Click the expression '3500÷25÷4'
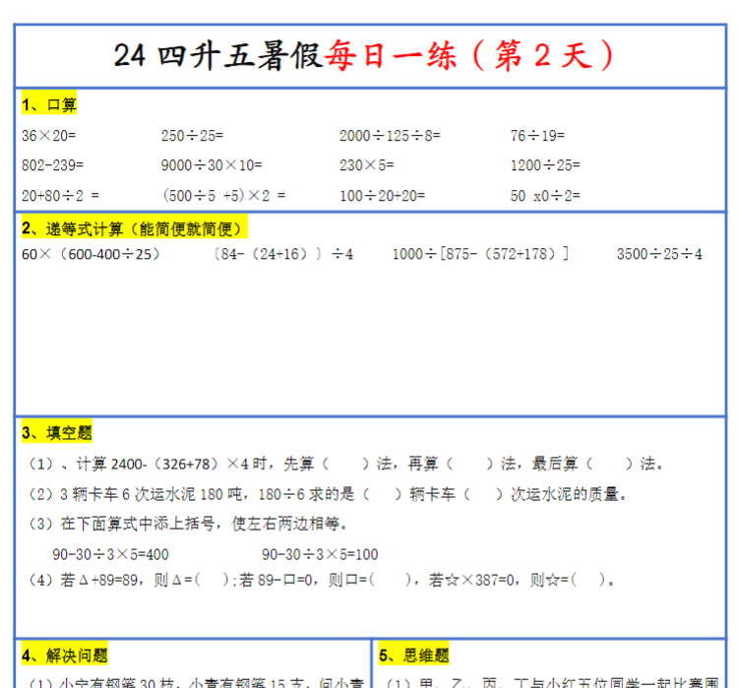This screenshot has height=688, width=739. [x=659, y=254]
